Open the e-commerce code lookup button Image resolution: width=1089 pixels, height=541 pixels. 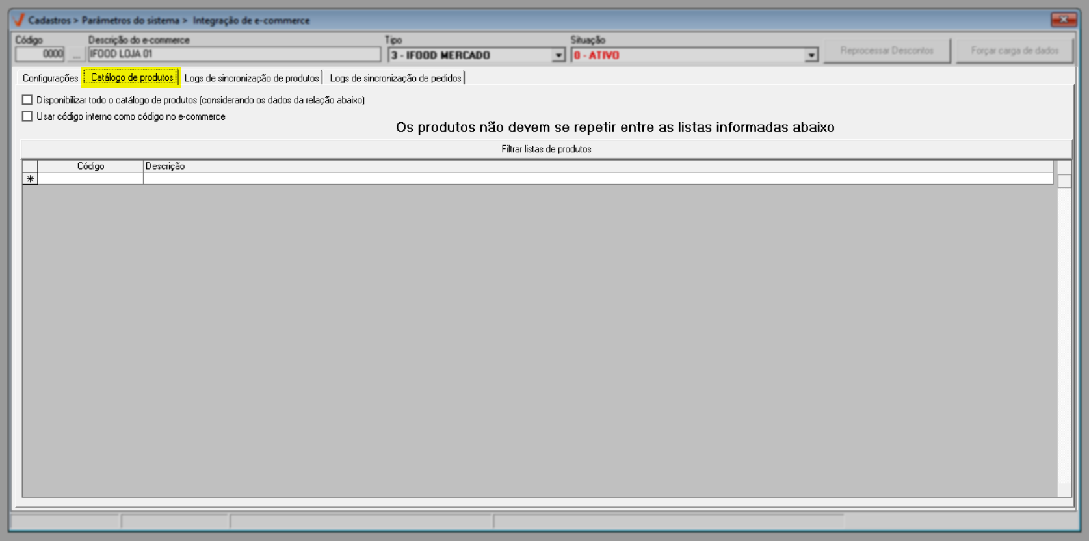(x=75, y=55)
